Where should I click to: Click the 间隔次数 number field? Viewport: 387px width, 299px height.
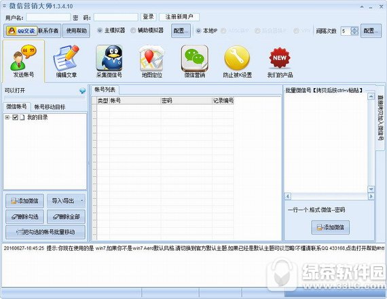[x=346, y=31]
